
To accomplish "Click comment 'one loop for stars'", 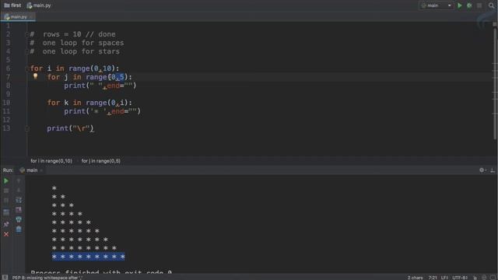I will coord(81,51).
